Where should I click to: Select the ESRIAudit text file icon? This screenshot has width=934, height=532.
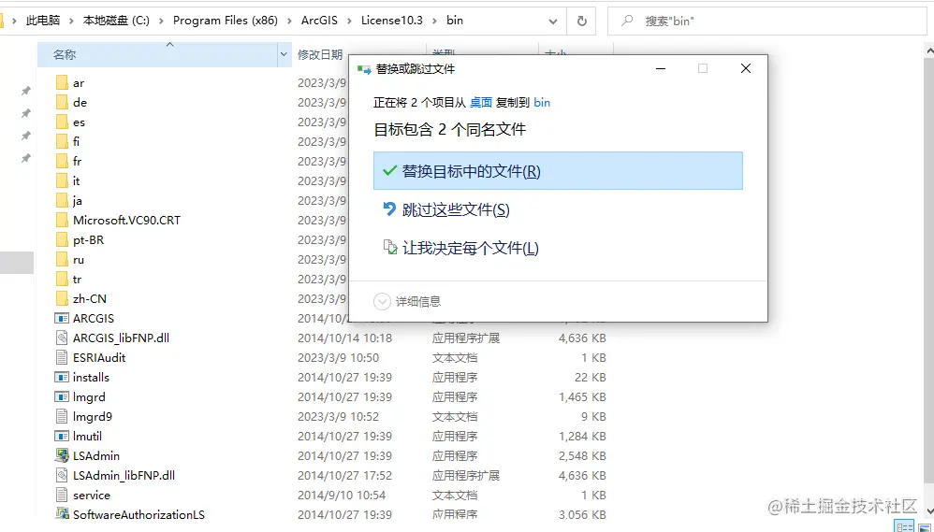[x=62, y=358]
